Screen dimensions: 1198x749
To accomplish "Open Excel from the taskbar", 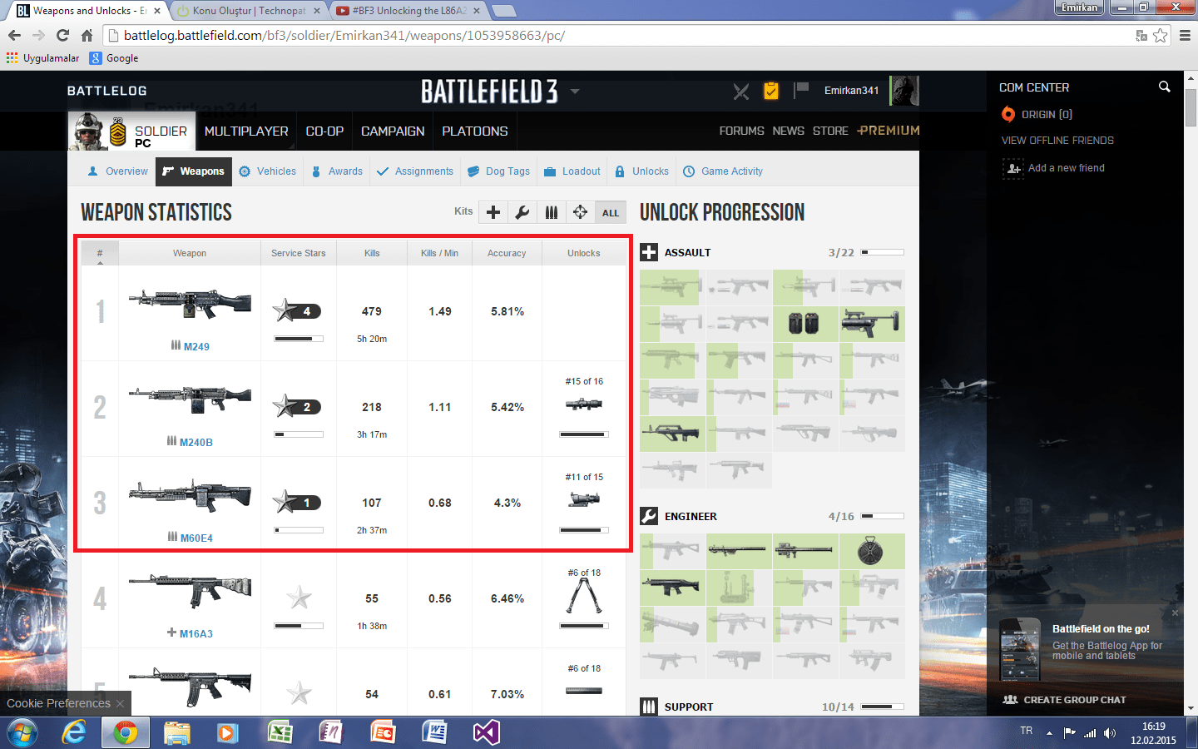I will [x=280, y=732].
